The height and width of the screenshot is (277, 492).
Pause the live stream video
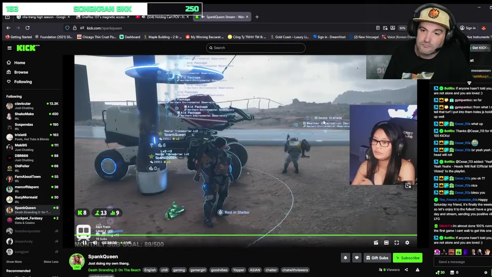click(84, 243)
